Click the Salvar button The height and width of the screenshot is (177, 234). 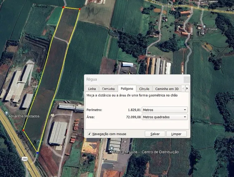click(155, 134)
